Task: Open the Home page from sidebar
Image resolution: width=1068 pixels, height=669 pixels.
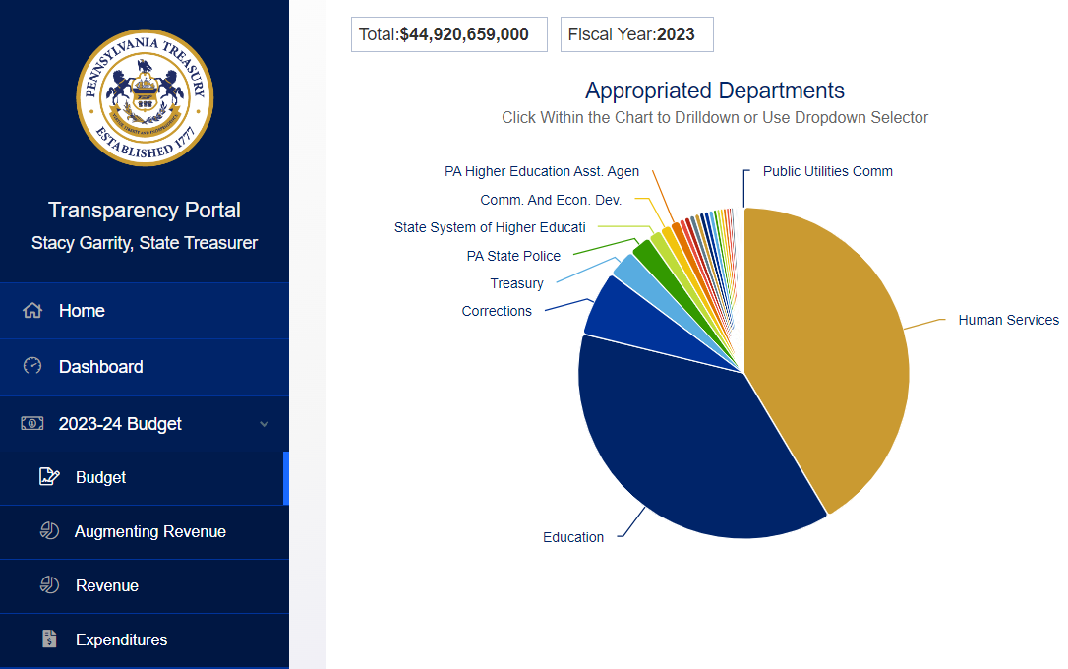Action: coord(82,310)
